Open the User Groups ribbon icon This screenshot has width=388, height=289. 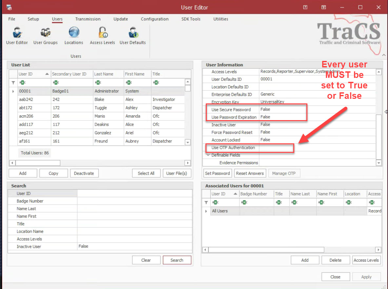45,35
